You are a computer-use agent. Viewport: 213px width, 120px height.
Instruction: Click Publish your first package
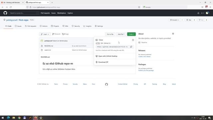click(146, 70)
